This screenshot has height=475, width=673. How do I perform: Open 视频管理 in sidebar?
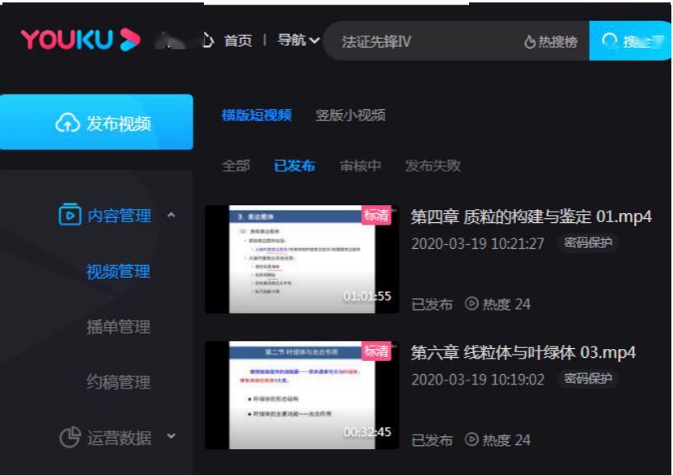[x=118, y=271]
